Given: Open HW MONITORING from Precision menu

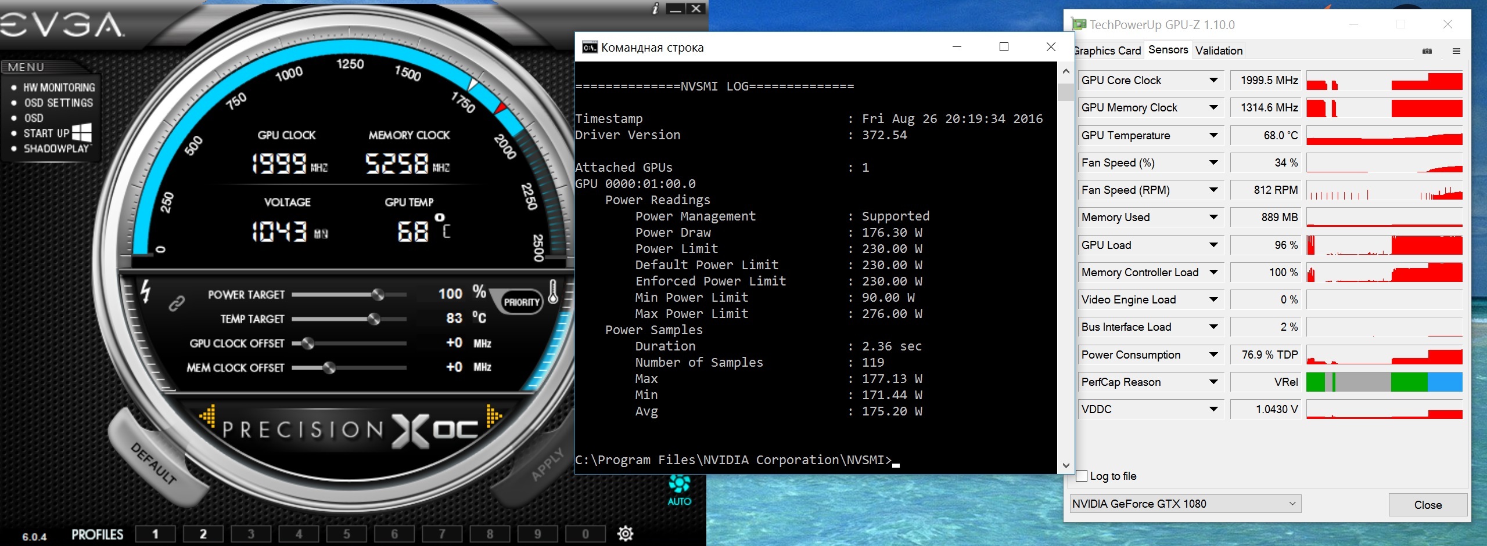Looking at the screenshot, I should [x=59, y=88].
